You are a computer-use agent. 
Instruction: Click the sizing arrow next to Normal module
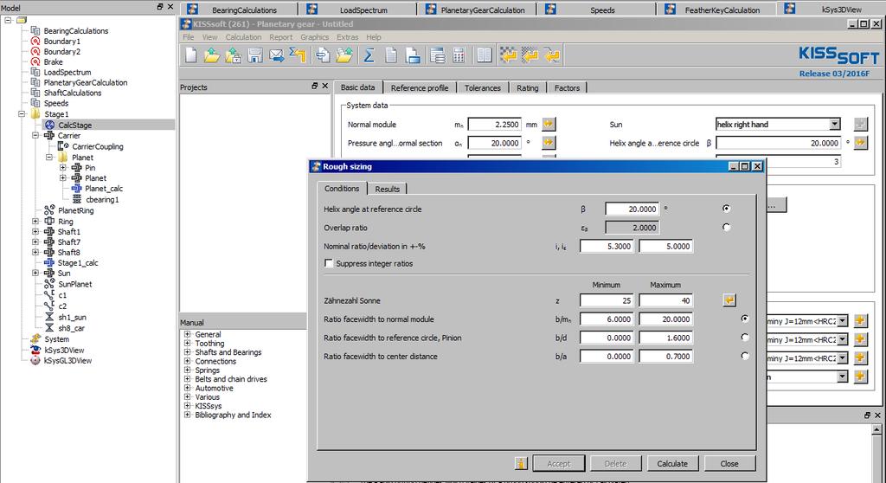click(549, 124)
